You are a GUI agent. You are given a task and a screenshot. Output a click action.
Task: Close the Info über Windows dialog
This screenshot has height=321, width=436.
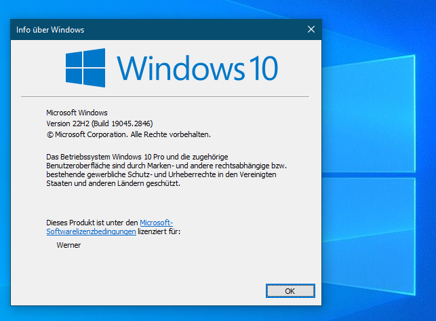311,29
